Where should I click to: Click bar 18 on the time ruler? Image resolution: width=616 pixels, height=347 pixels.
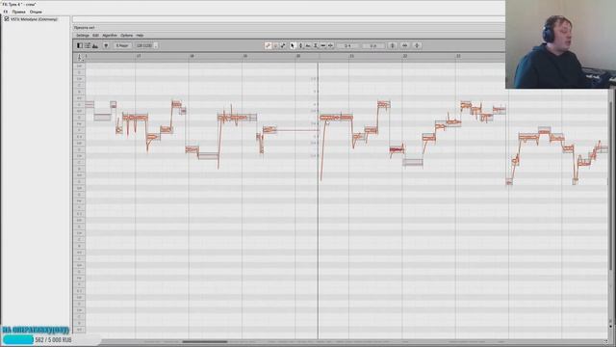pos(192,56)
